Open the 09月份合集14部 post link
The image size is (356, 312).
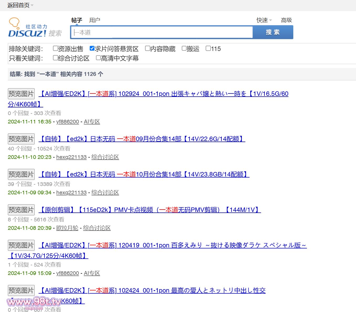pos(142,139)
